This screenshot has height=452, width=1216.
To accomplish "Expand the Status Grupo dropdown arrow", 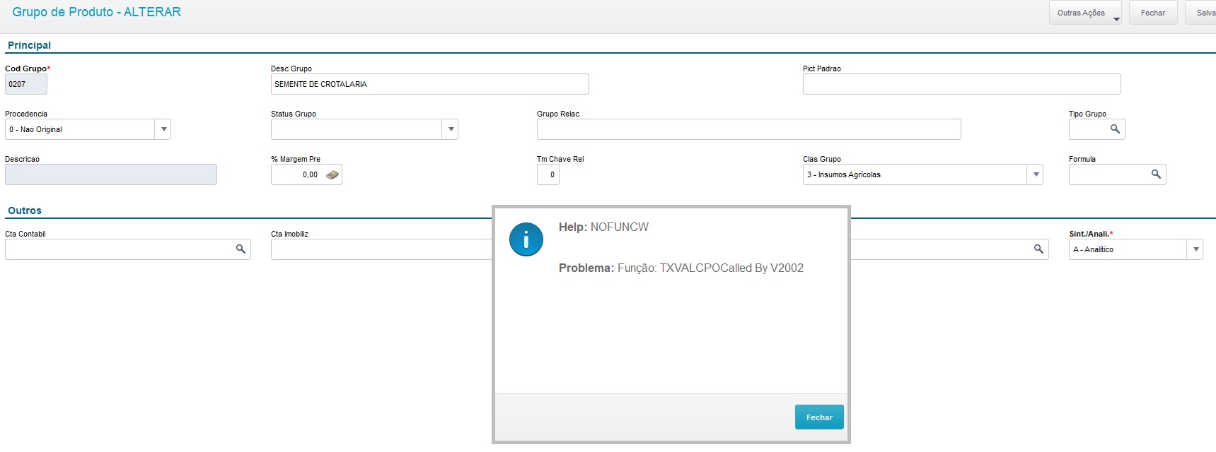I will [451, 129].
